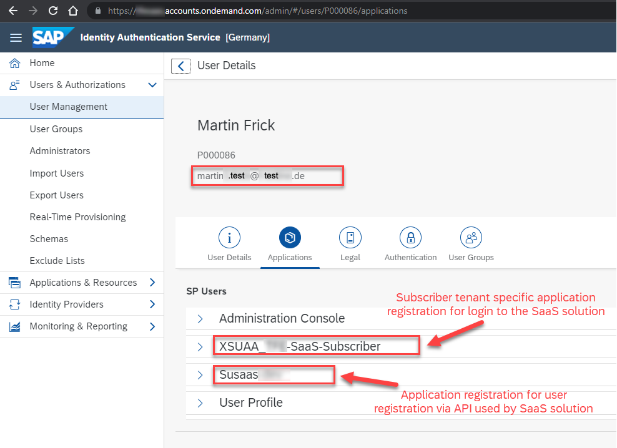The height and width of the screenshot is (448, 617).
Task: Click the XSUAA SaaS-Subscriber entry
Action: tap(300, 346)
